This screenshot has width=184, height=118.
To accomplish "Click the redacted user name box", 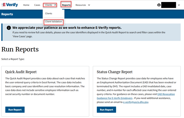I will (169, 5).
